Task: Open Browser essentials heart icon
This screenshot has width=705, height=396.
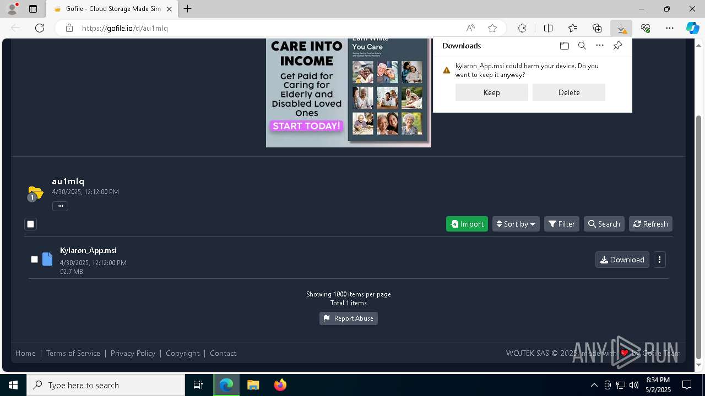Action: [x=646, y=28]
